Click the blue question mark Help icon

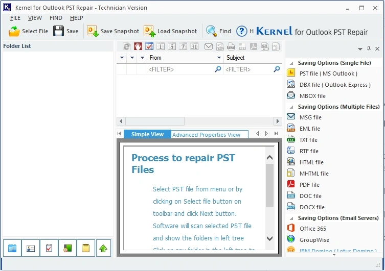click(x=242, y=31)
